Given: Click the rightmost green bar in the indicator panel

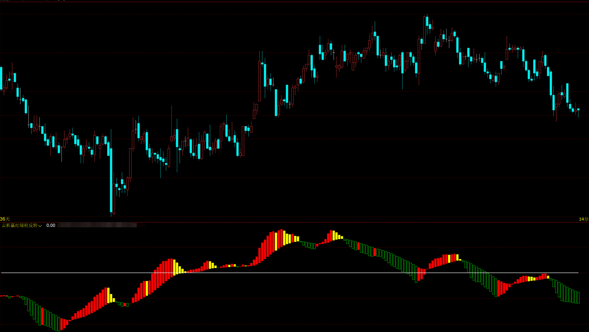Looking at the screenshot, I should [x=579, y=297].
